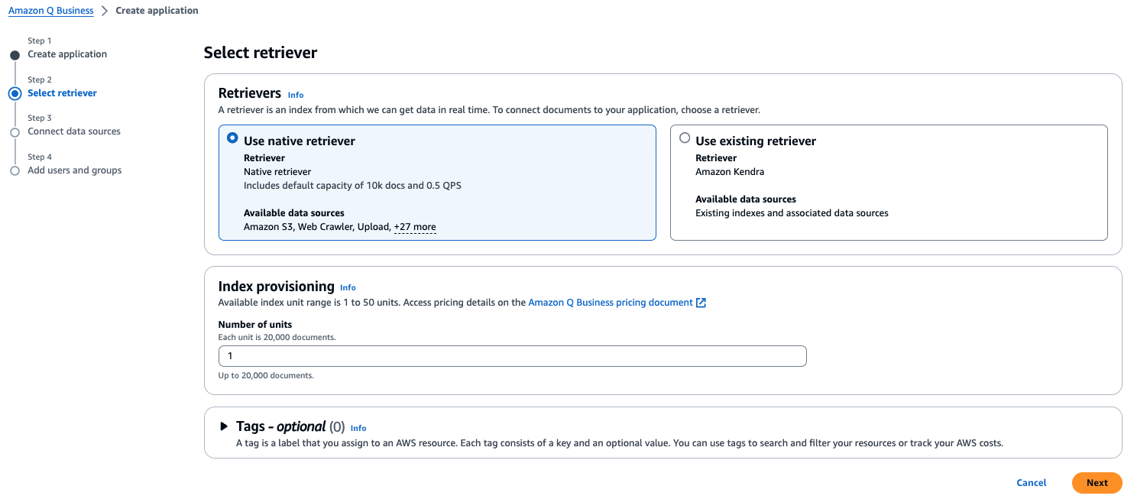This screenshot has height=499, width=1134.
Task: Click the Retrievers section heading
Action: pos(250,93)
